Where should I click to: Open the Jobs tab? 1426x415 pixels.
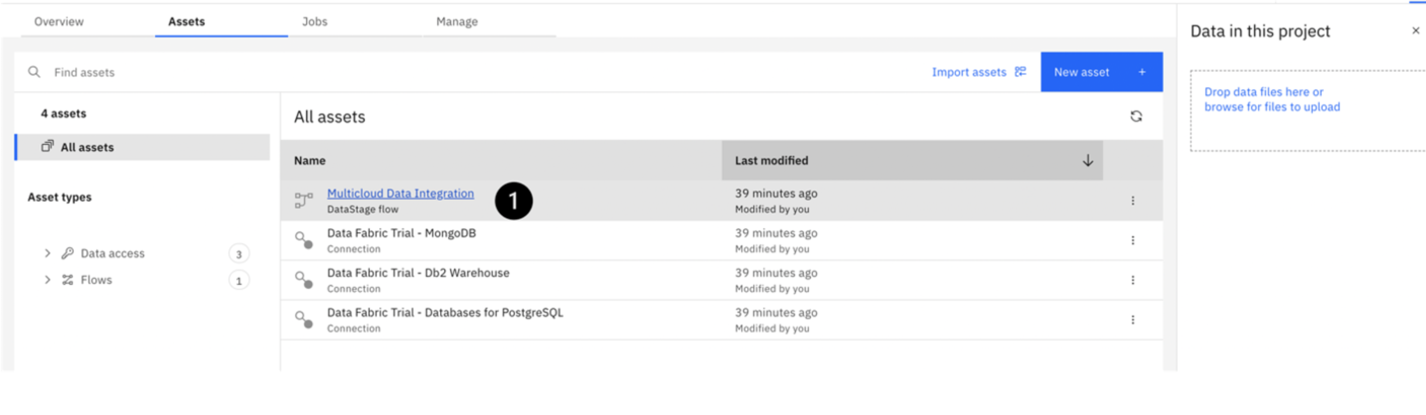315,21
